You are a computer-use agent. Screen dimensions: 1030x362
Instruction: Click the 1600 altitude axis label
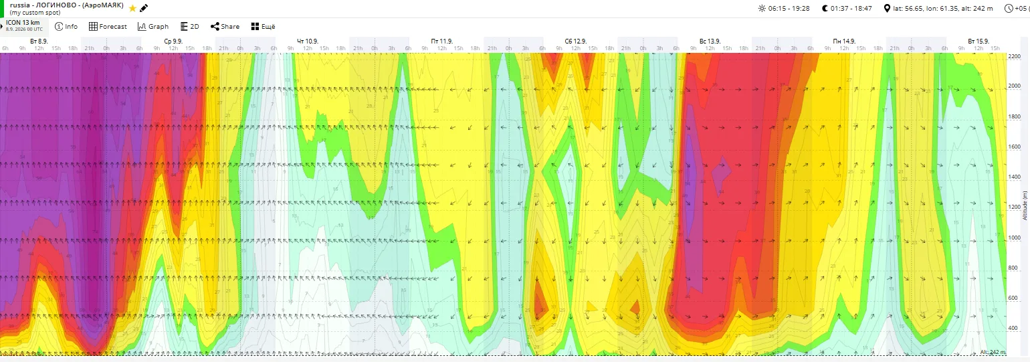[x=1014, y=147]
